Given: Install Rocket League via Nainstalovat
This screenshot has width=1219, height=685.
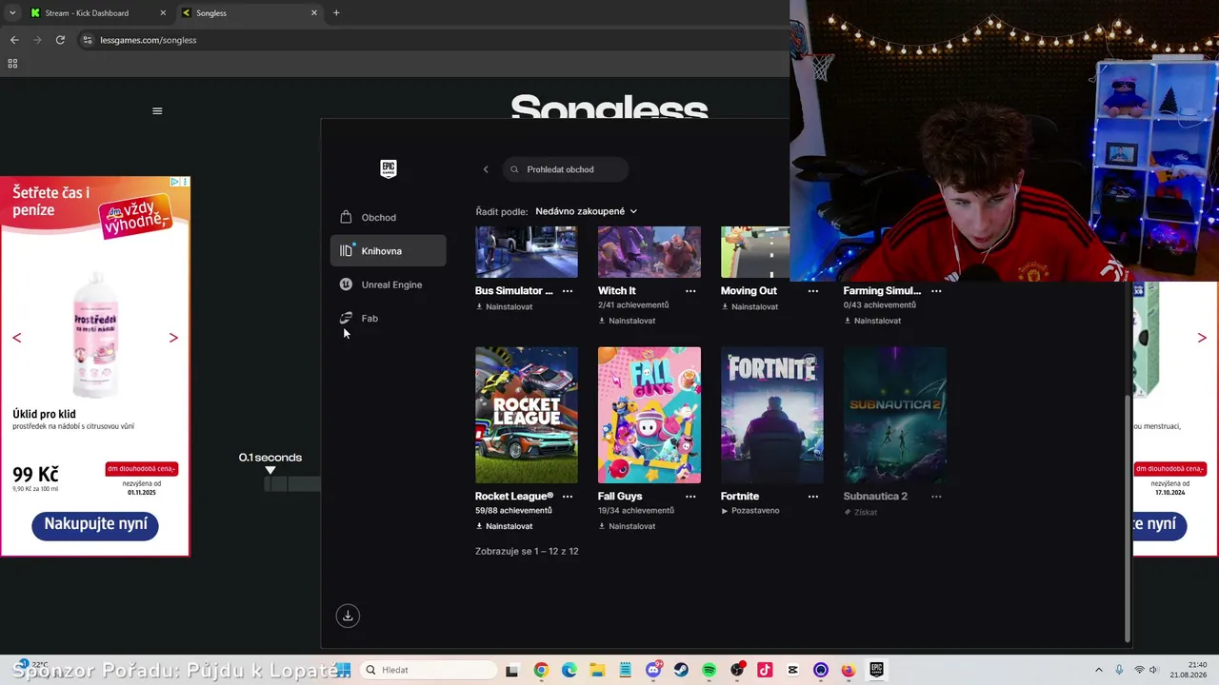Looking at the screenshot, I should point(504,526).
